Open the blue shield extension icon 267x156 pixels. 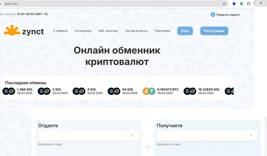(234, 4)
